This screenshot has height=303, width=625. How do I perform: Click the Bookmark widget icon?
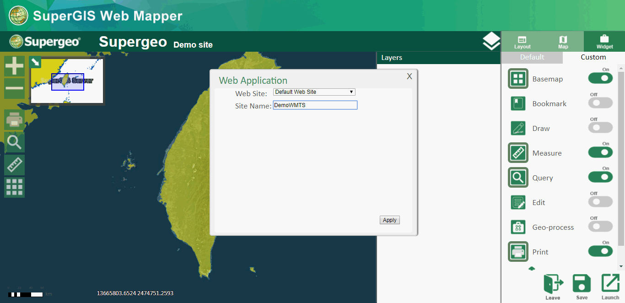point(518,103)
